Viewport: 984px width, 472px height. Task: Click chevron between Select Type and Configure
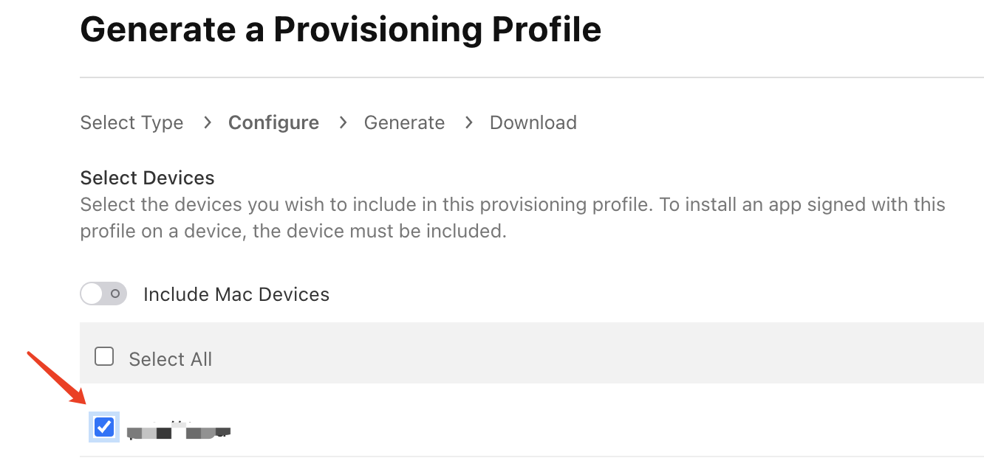coord(208,122)
